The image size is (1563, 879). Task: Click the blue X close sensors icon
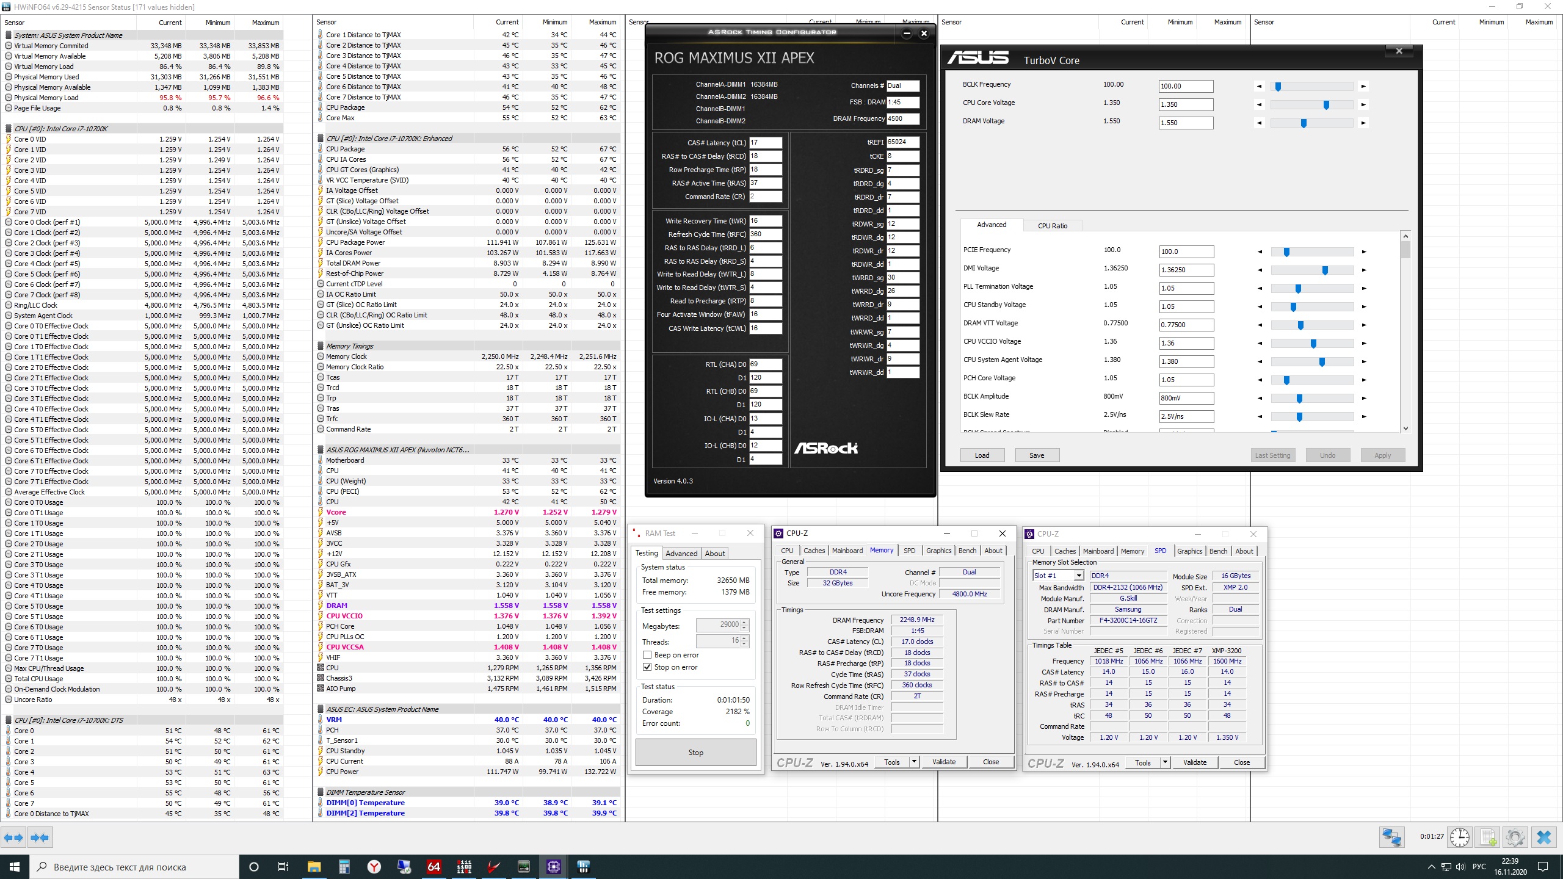point(1543,837)
